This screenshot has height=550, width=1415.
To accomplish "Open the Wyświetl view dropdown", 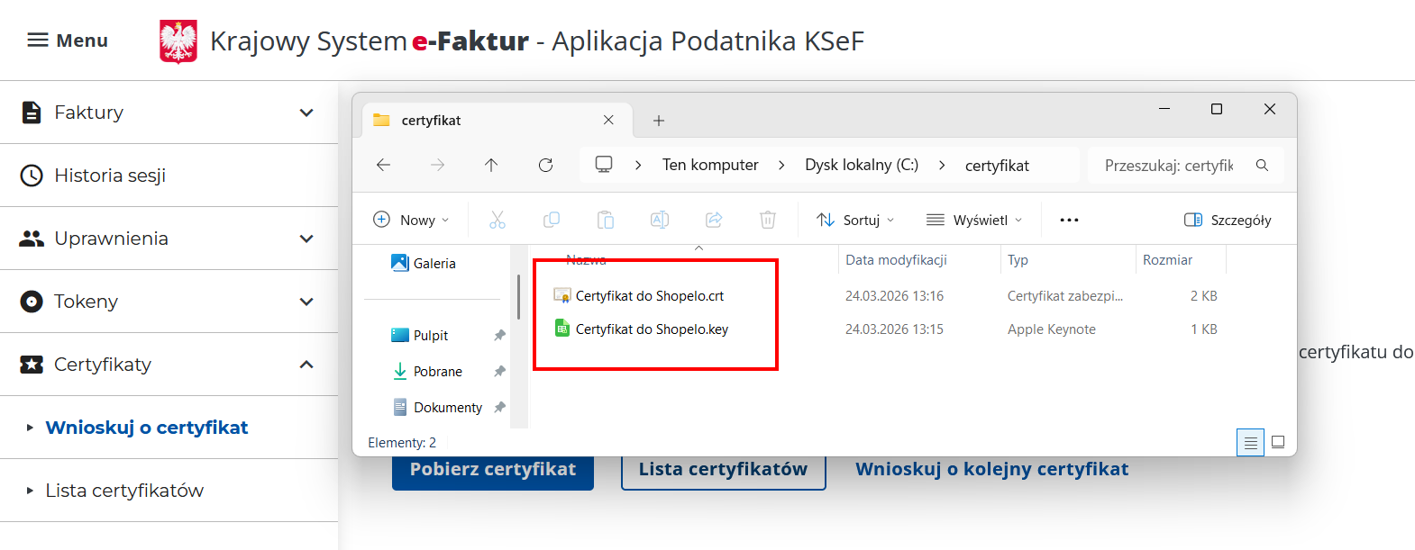I will click(x=974, y=220).
